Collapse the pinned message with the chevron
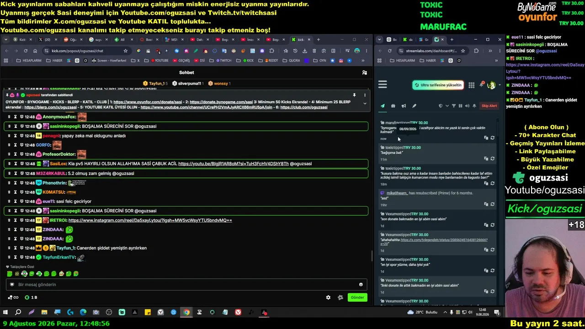The height and width of the screenshot is (329, 585). click(x=365, y=104)
